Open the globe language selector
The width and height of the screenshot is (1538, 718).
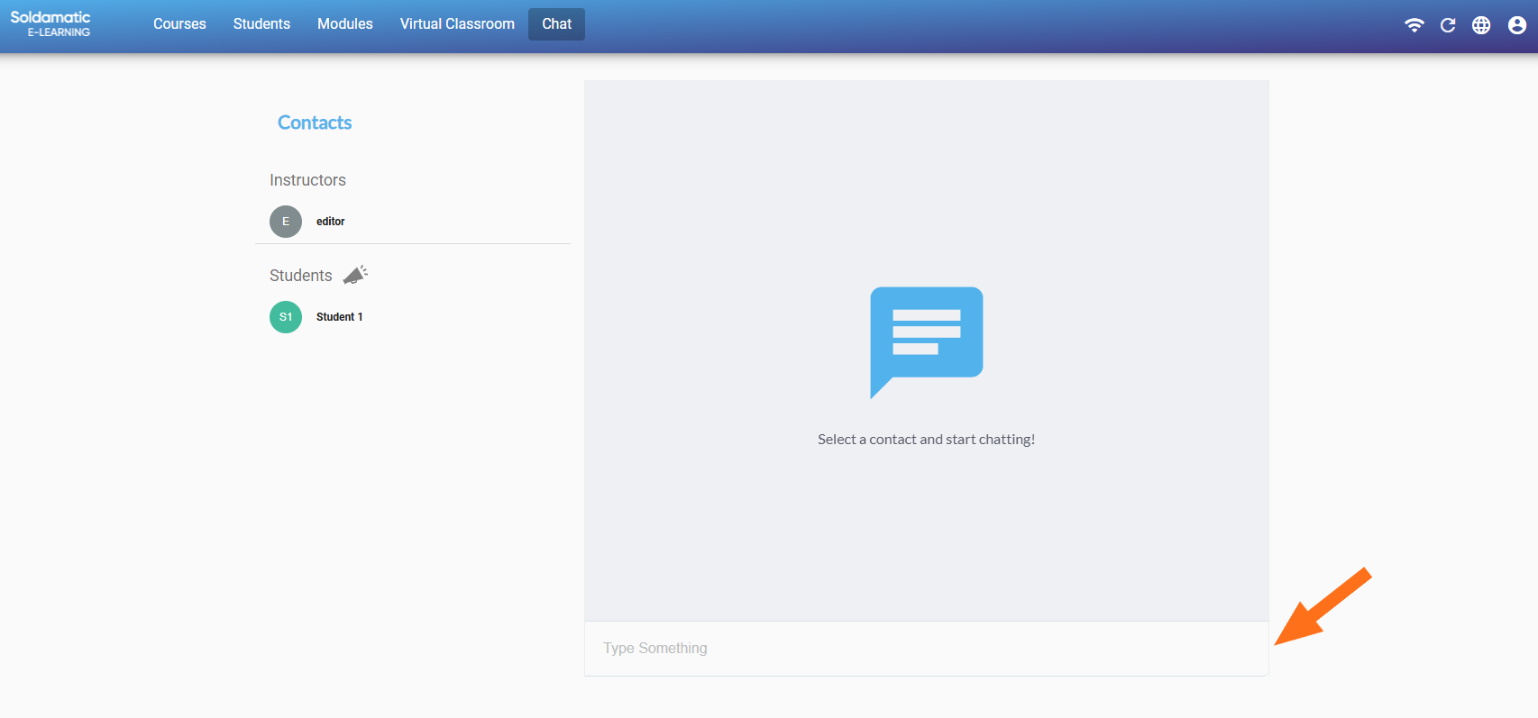[x=1481, y=25]
